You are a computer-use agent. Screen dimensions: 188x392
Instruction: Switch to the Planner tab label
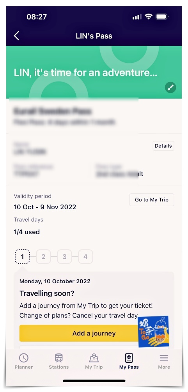[x=24, y=367]
